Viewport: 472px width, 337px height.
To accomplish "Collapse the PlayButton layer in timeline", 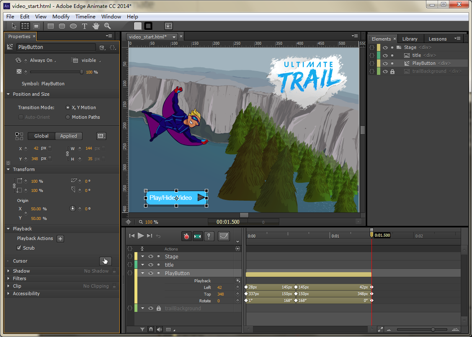I will coord(143,273).
